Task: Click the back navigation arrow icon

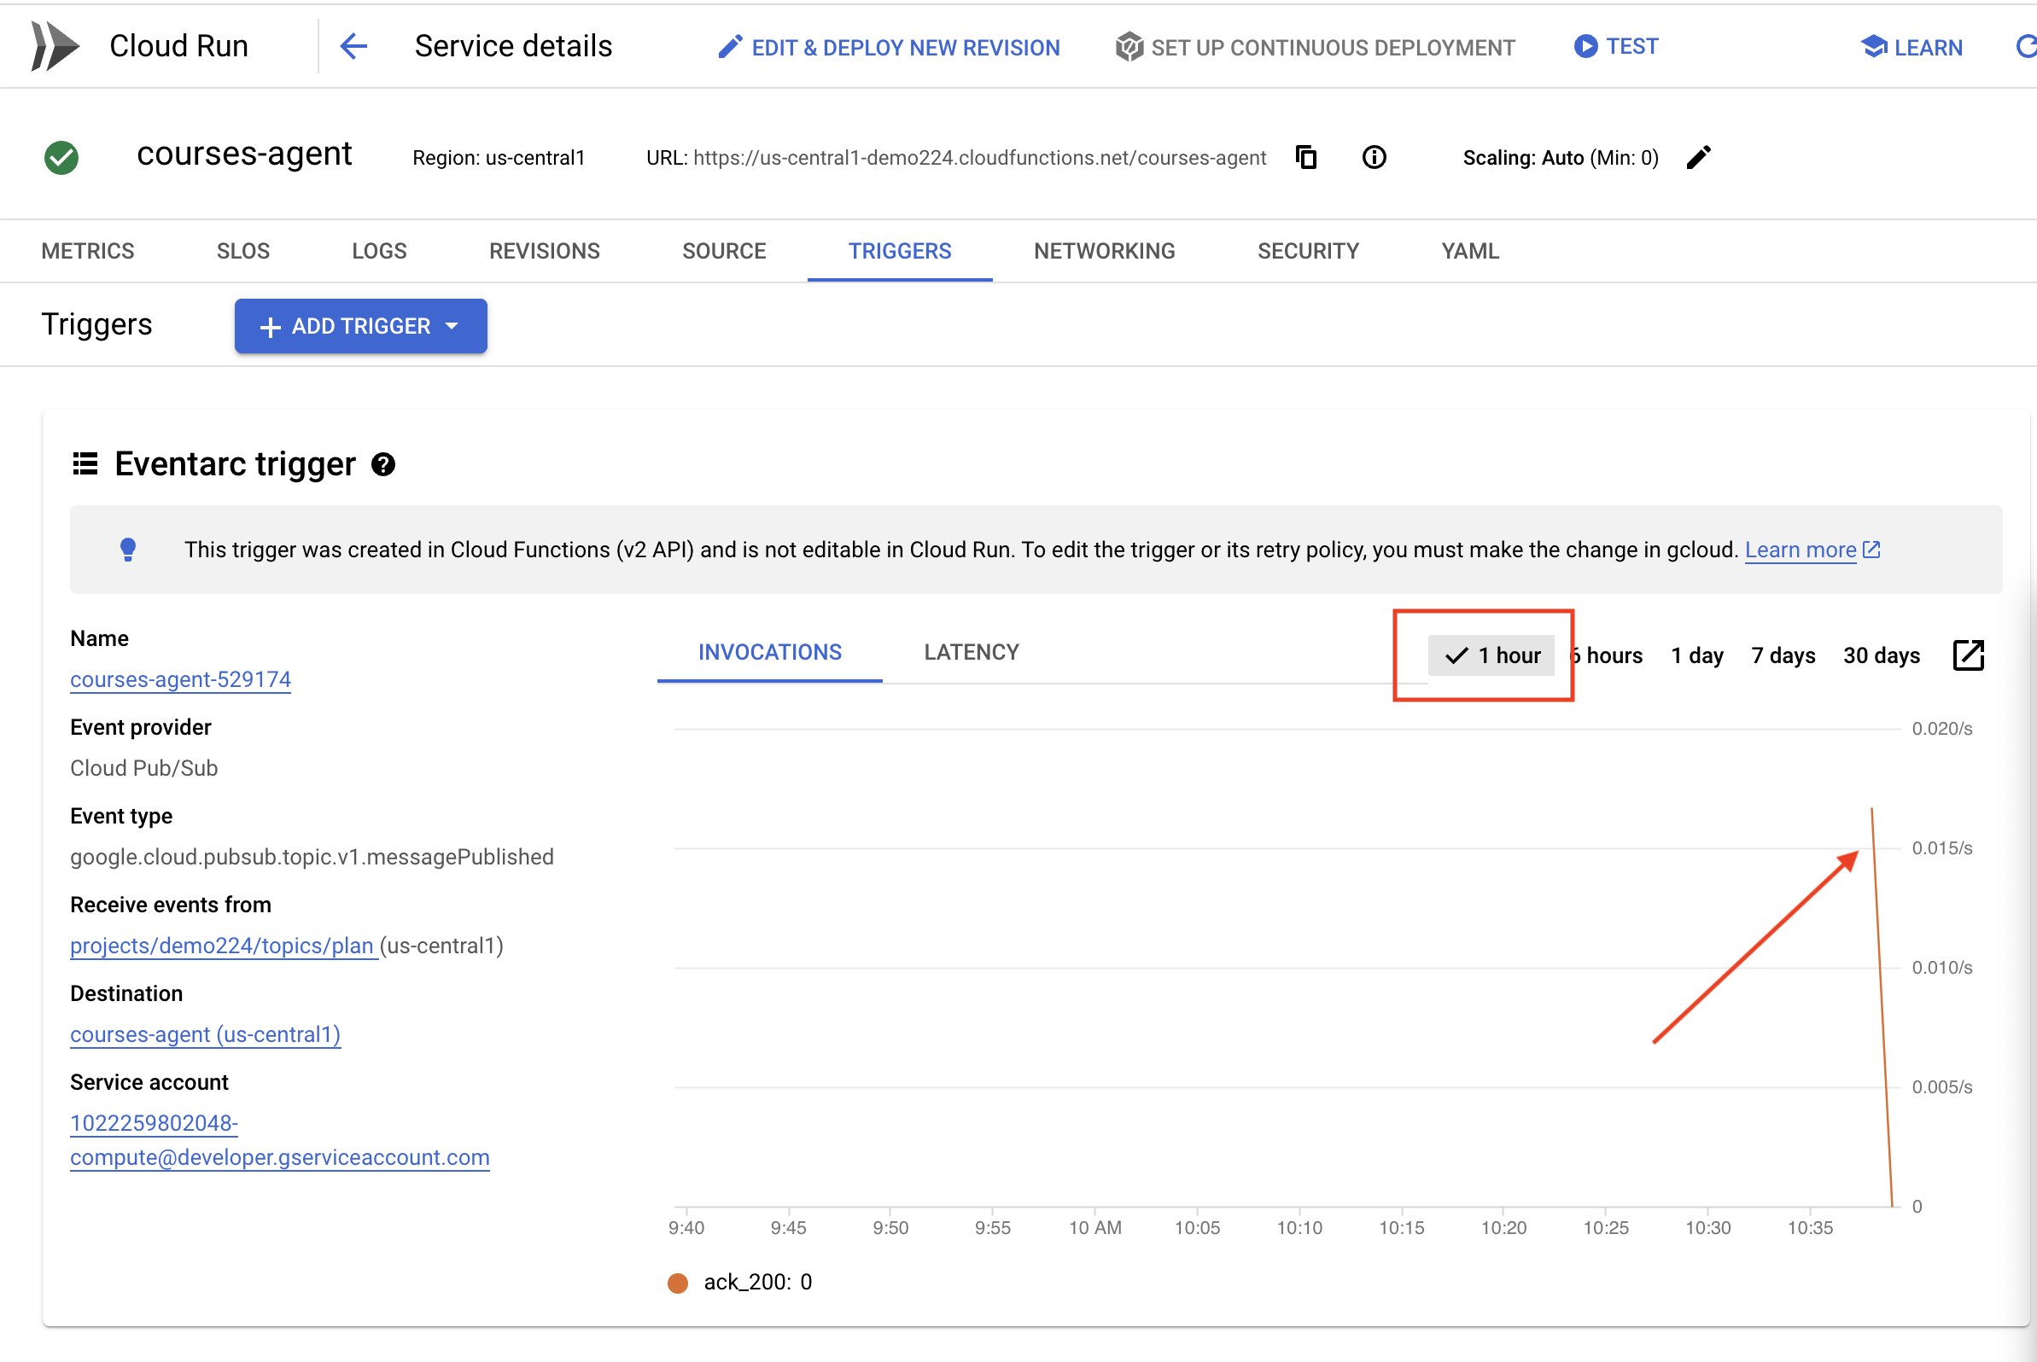Action: (354, 45)
